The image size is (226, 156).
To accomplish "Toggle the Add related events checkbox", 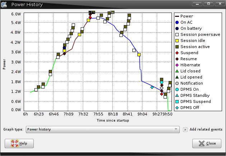I will coord(185,129).
